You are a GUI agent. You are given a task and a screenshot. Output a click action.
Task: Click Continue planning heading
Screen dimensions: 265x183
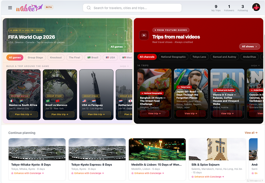click(x=22, y=133)
